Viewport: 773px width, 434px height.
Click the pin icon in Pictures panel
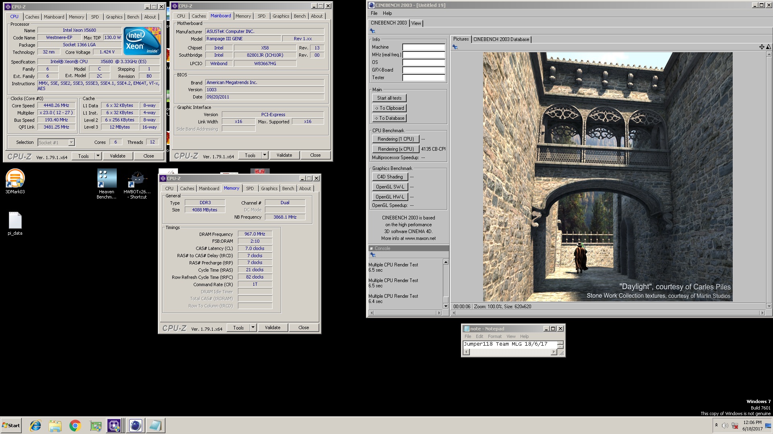tap(455, 47)
